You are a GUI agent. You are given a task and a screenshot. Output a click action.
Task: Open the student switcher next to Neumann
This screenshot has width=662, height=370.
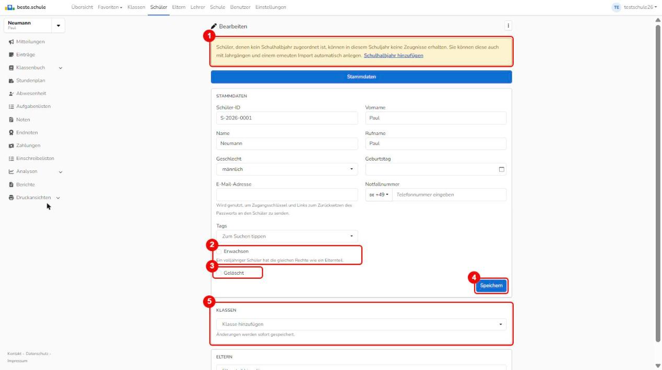(58, 26)
